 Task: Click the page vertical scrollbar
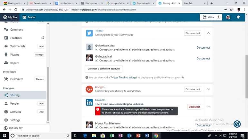246,77
